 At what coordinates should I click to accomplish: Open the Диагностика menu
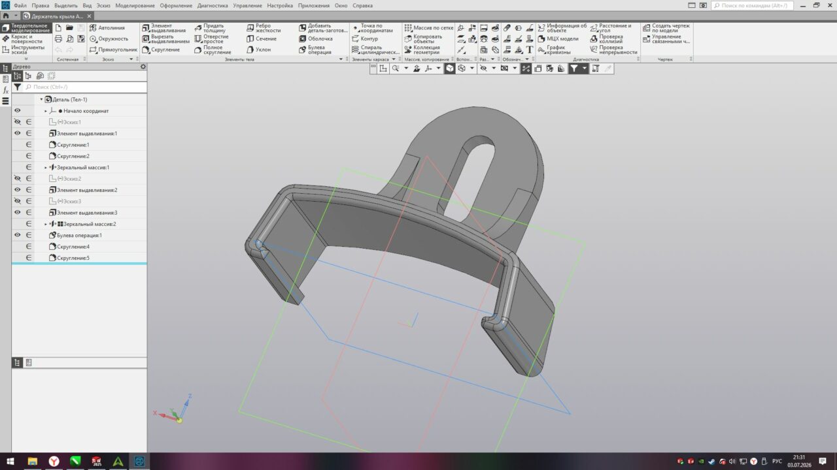coord(213,5)
